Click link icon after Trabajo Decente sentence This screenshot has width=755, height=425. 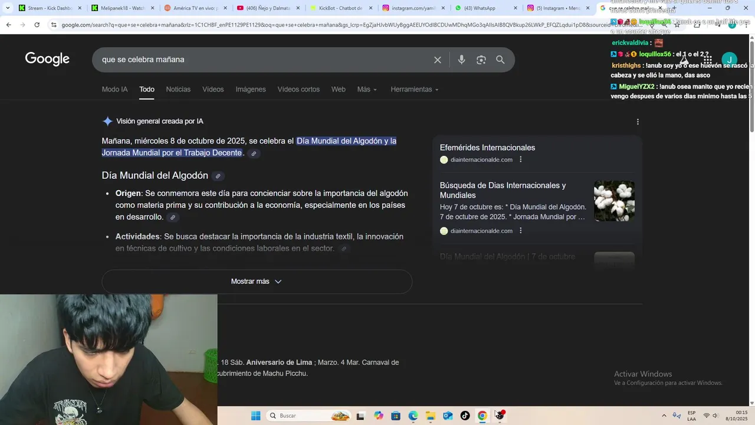(x=254, y=153)
